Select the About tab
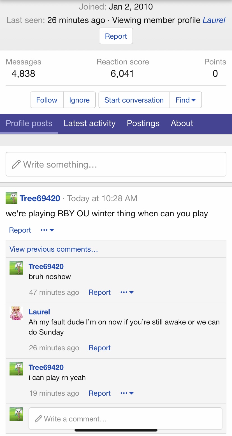 (182, 123)
